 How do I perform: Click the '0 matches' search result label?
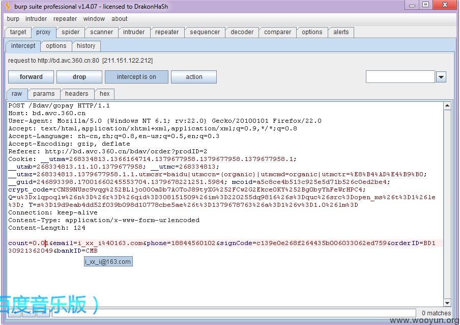436,313
